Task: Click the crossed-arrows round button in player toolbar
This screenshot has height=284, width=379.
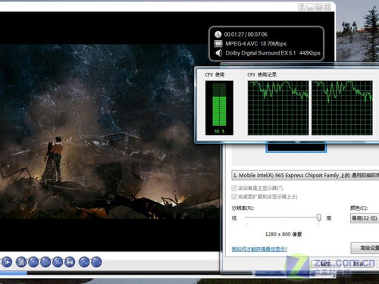Action: [84, 262]
